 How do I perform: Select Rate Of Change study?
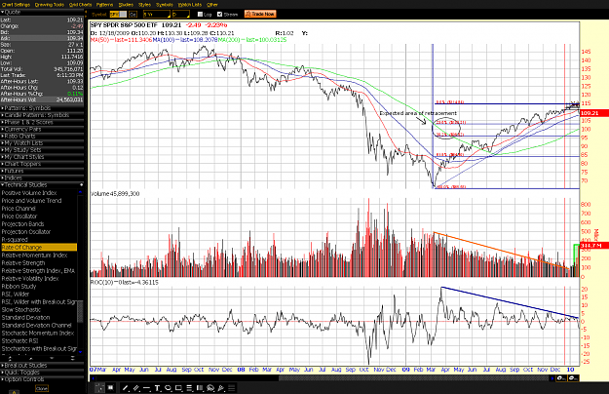(x=39, y=248)
